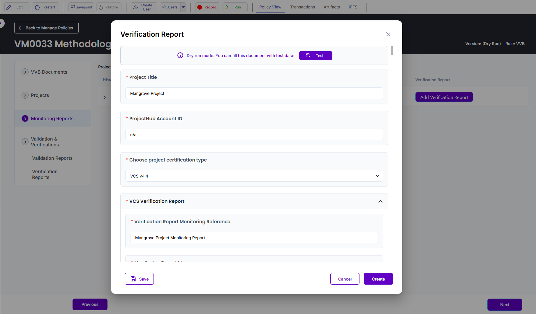536x314 pixels.
Task: Switch to the Transactions tab
Action: point(302,7)
